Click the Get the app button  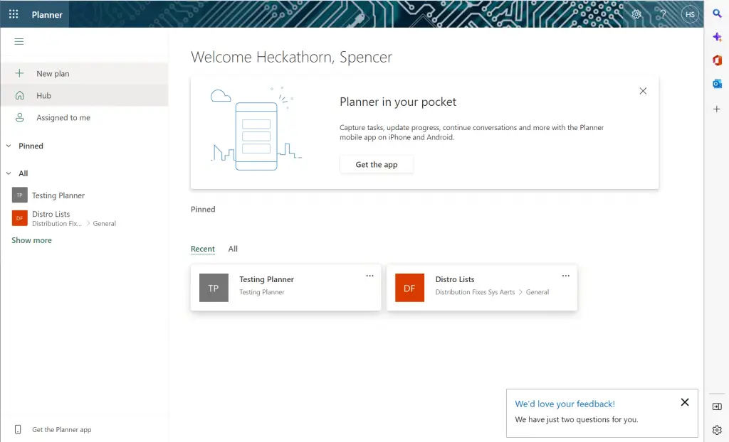377,164
